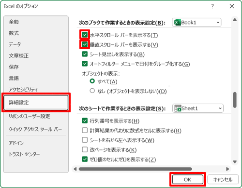Uncheck 垂直スクロール バーを表示する checkbox
The width and height of the screenshot is (242, 188).
coord(85,44)
